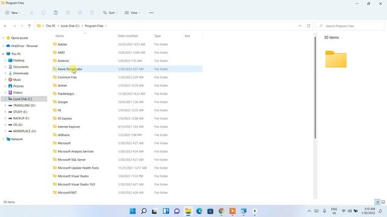Select the Azure Data Studio folder
The image size is (387, 217).
[x=128, y=69]
